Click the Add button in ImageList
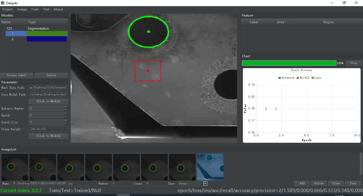This screenshot has height=196, width=363. [302, 183]
